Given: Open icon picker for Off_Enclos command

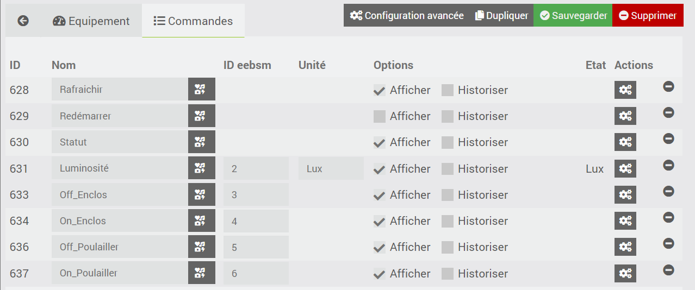Looking at the screenshot, I should click(201, 194).
